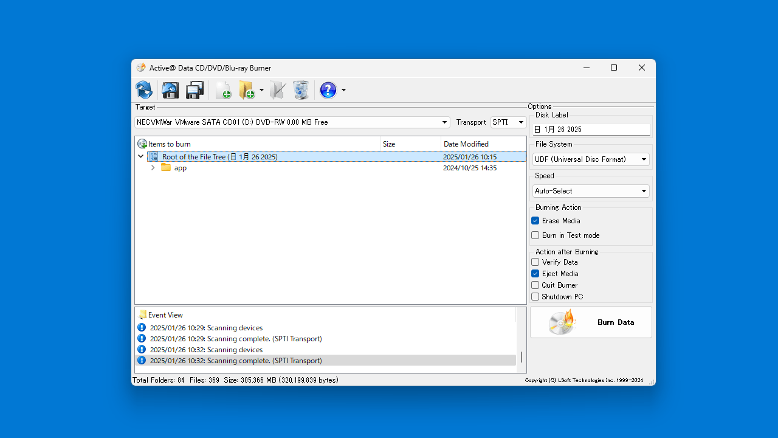Click the load project floppy icon
The height and width of the screenshot is (438, 778).
[x=170, y=90]
